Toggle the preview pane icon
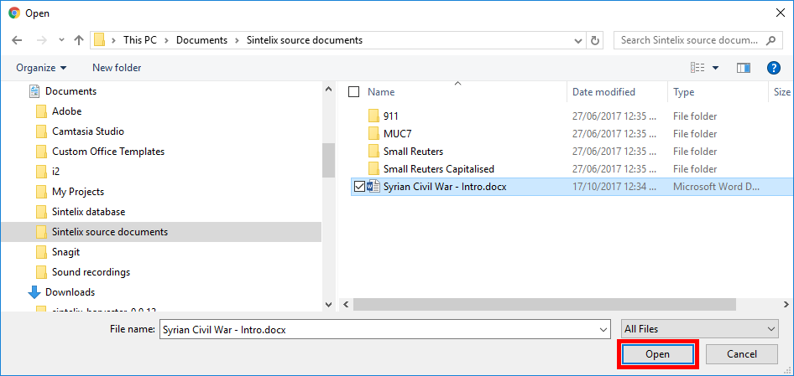This screenshot has width=794, height=376. click(x=743, y=68)
